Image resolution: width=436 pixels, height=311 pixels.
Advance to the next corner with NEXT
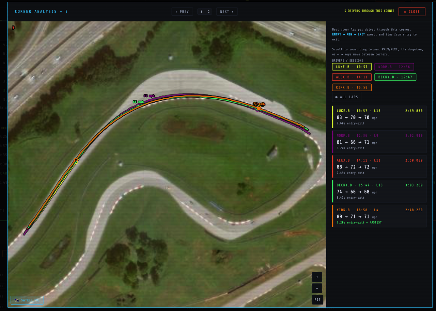(x=227, y=12)
